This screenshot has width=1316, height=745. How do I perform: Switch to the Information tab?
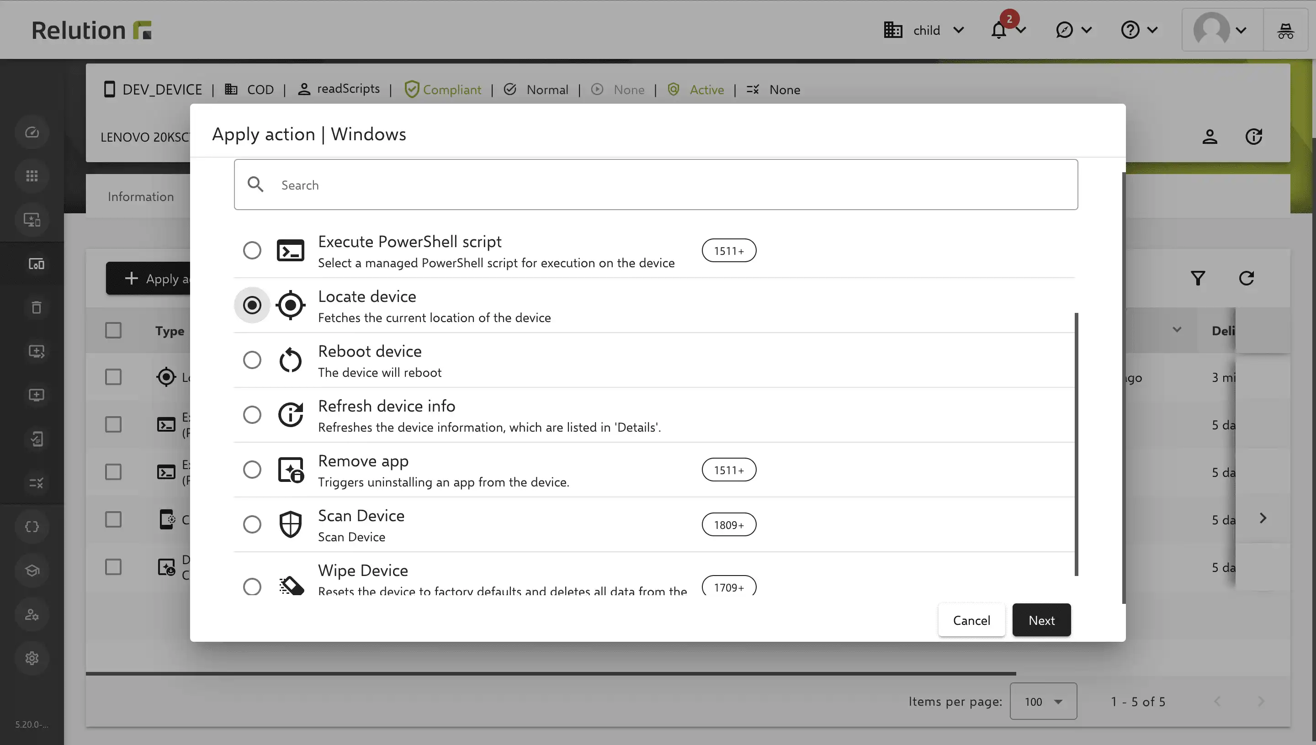point(141,196)
